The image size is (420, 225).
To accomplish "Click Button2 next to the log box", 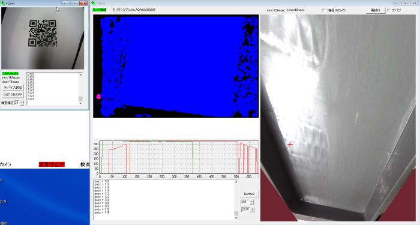I will coord(249,194).
